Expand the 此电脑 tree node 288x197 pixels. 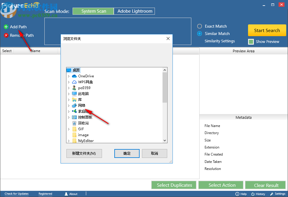click(x=69, y=94)
